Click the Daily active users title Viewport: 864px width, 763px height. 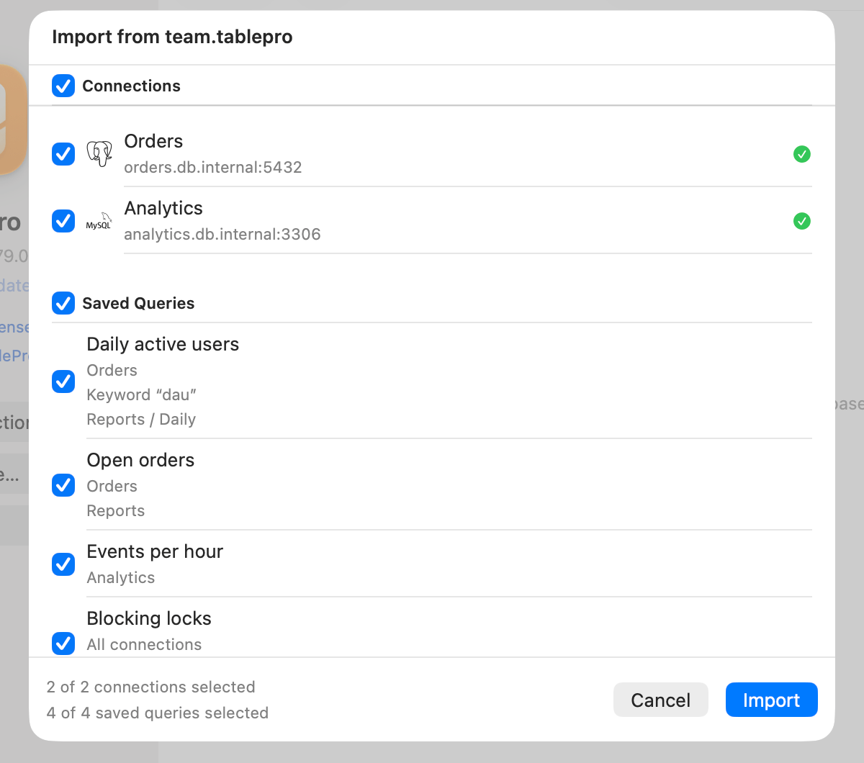tap(163, 344)
